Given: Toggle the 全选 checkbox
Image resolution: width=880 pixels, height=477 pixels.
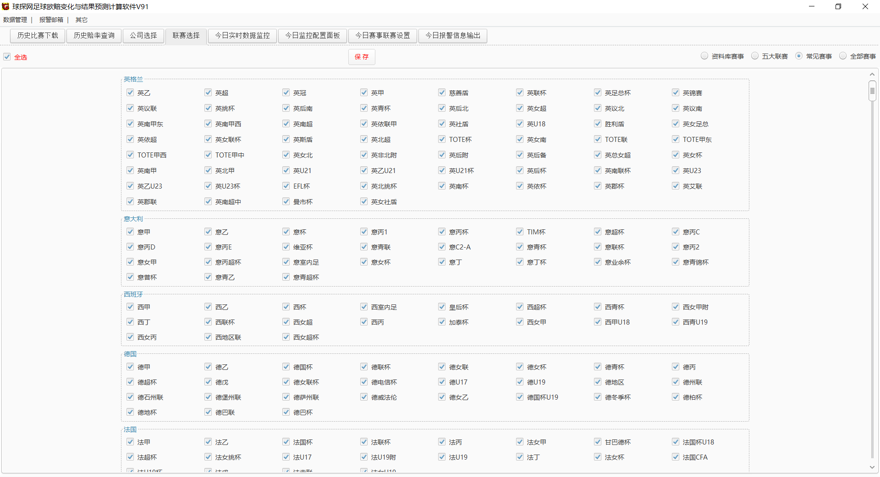Looking at the screenshot, I should click(7, 57).
